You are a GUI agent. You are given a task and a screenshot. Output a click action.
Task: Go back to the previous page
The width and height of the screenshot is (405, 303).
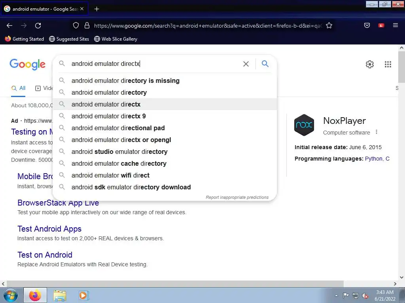click(9, 26)
